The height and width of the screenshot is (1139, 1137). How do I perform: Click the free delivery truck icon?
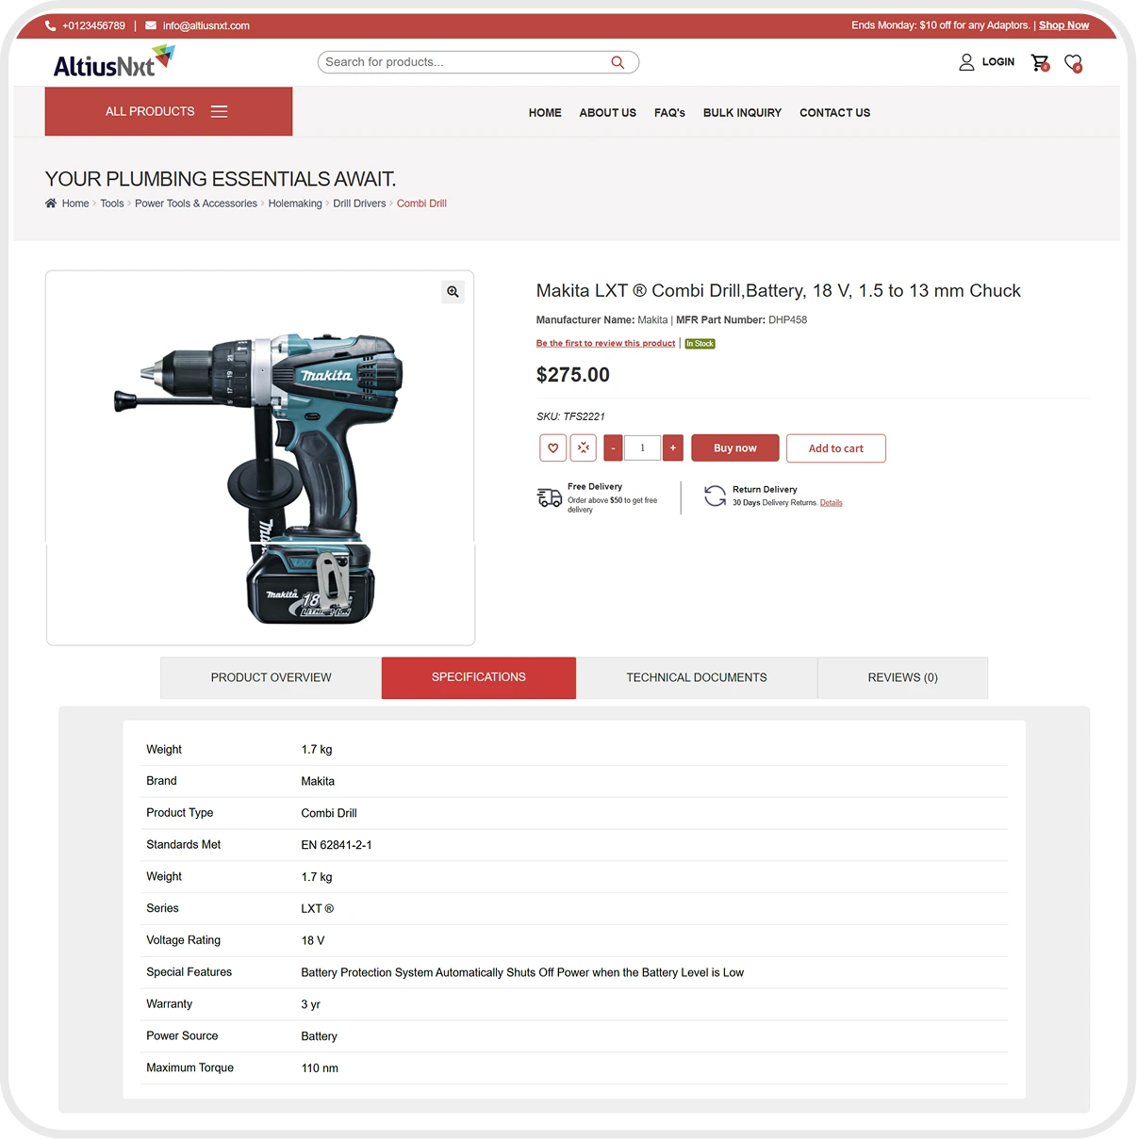coord(550,497)
